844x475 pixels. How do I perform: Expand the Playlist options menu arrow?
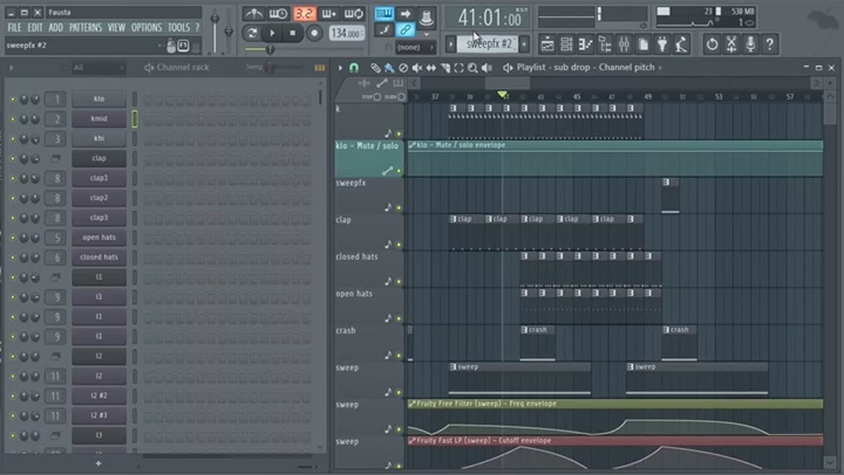click(340, 68)
